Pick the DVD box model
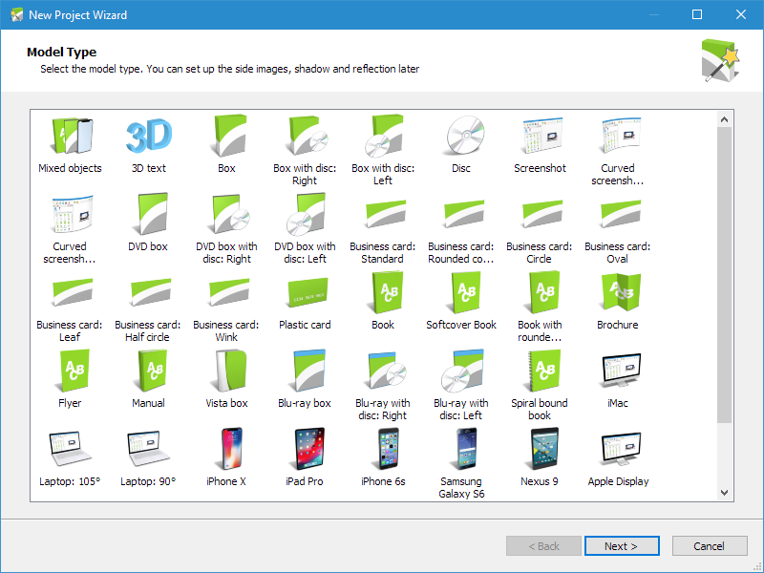Viewport: 764px width, 573px height. 148,223
